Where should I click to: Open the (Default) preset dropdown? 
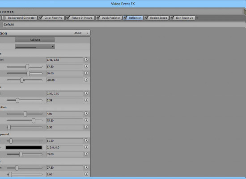124,25
